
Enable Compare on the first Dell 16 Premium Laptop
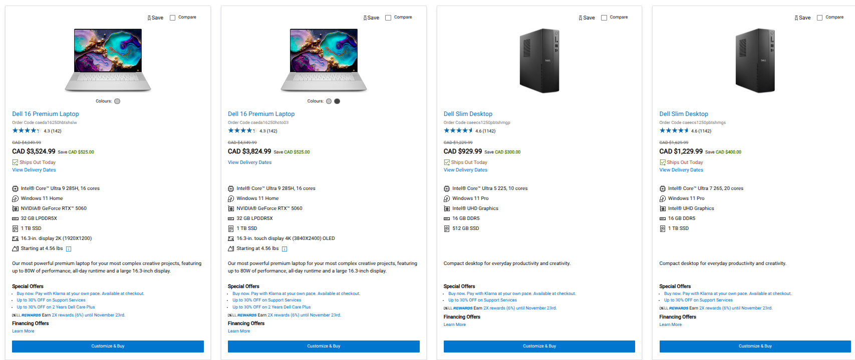172,16
